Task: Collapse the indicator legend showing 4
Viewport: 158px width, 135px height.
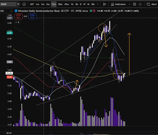Action: click(17, 22)
